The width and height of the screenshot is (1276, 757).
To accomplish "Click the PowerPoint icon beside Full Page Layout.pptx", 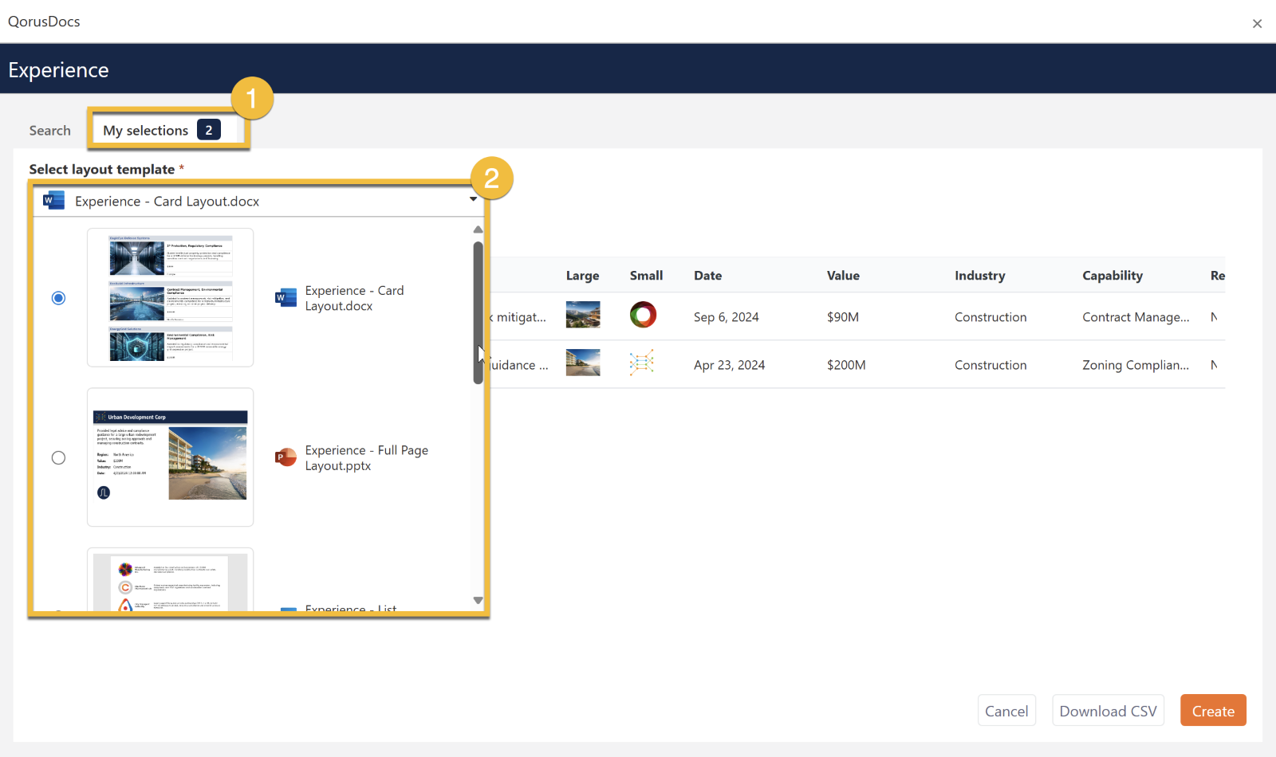I will pyautogui.click(x=286, y=457).
